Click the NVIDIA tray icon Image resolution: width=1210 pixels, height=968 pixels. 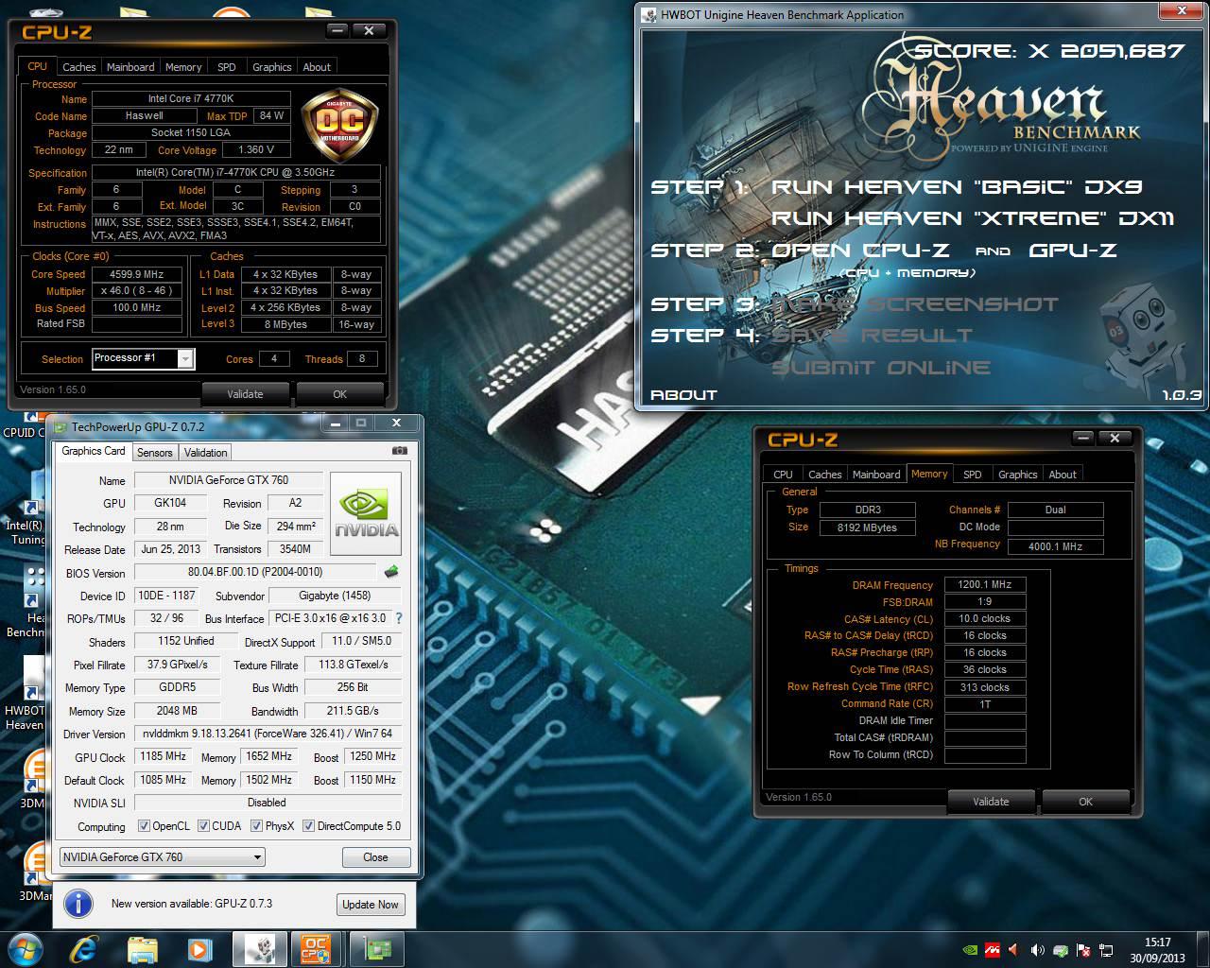(970, 949)
